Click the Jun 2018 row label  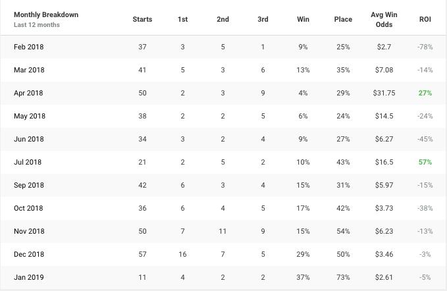(29, 139)
